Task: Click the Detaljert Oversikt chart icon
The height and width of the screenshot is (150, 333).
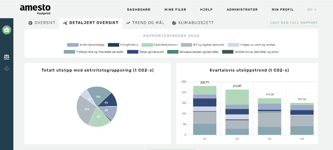Action: coord(65,23)
